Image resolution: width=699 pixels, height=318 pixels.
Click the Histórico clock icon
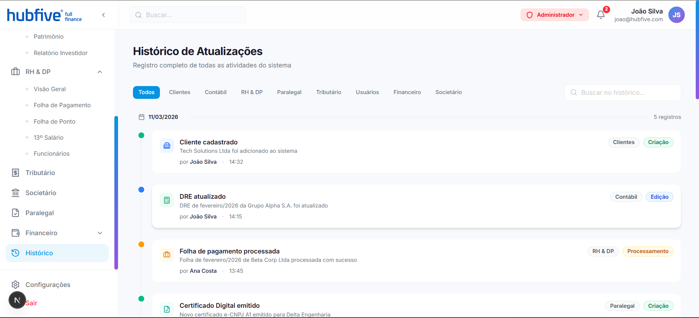click(15, 253)
